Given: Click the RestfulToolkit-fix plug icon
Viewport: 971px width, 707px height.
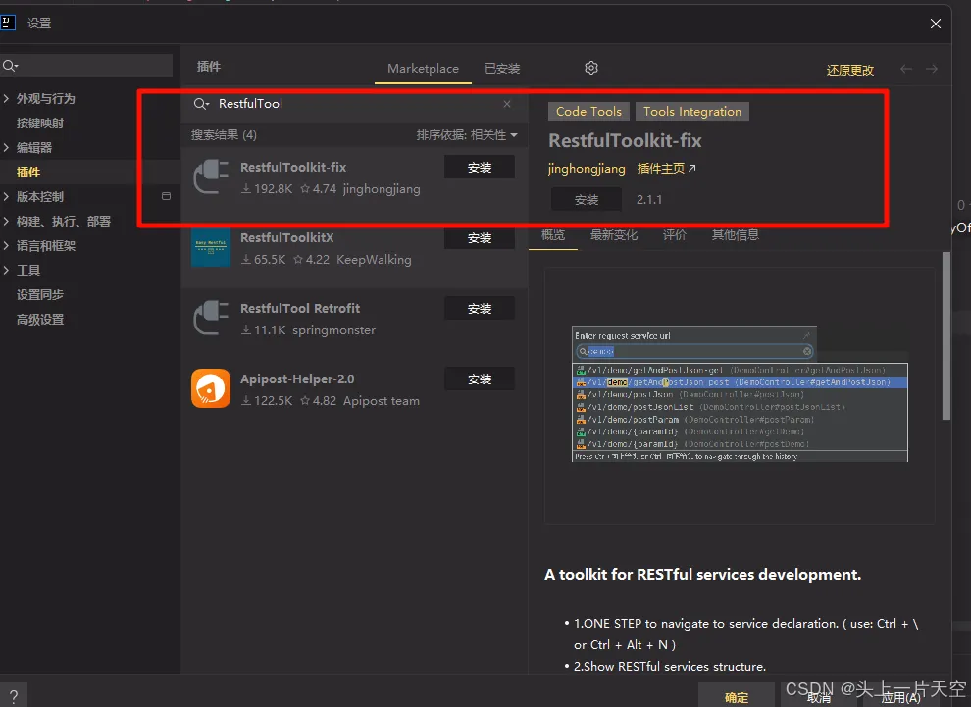Looking at the screenshot, I should 211,177.
